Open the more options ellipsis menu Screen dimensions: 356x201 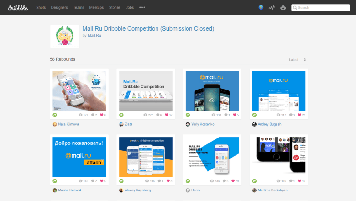click(x=142, y=7)
